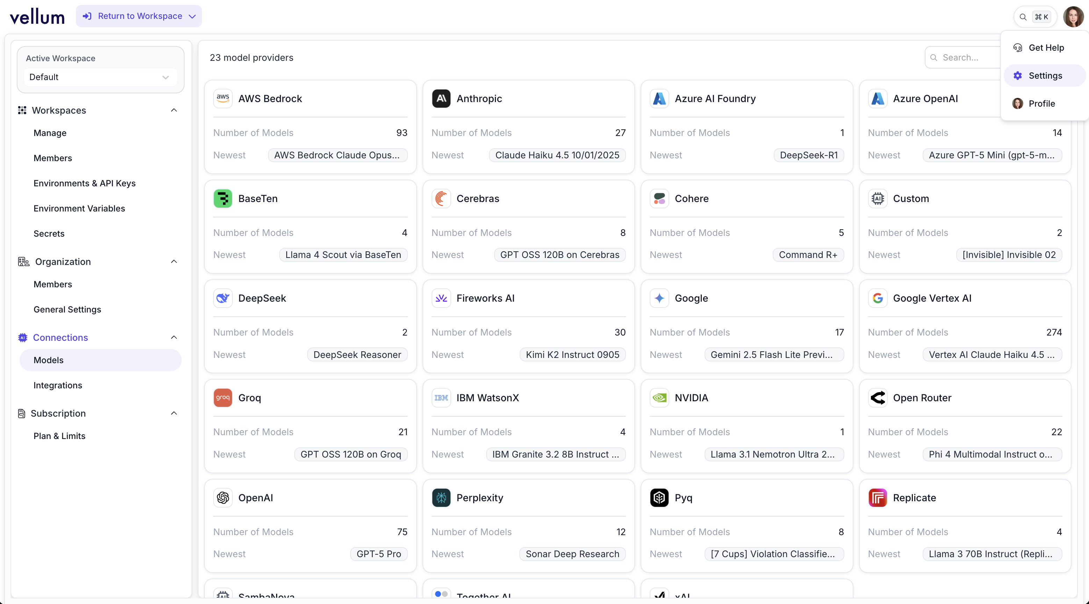The height and width of the screenshot is (604, 1089).
Task: Select the Replicate provider icon
Action: pos(878,497)
